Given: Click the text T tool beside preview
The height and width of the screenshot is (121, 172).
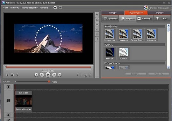Looking at the screenshot, I should click(x=97, y=39).
